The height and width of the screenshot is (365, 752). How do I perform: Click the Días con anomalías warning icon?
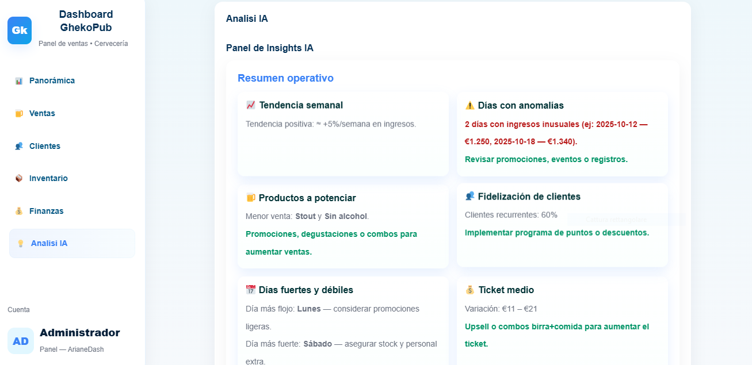point(469,106)
